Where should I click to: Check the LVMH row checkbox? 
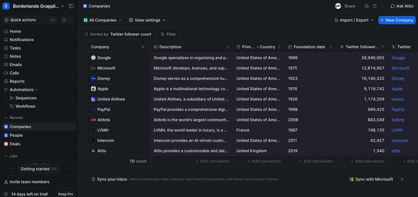(x=85, y=130)
